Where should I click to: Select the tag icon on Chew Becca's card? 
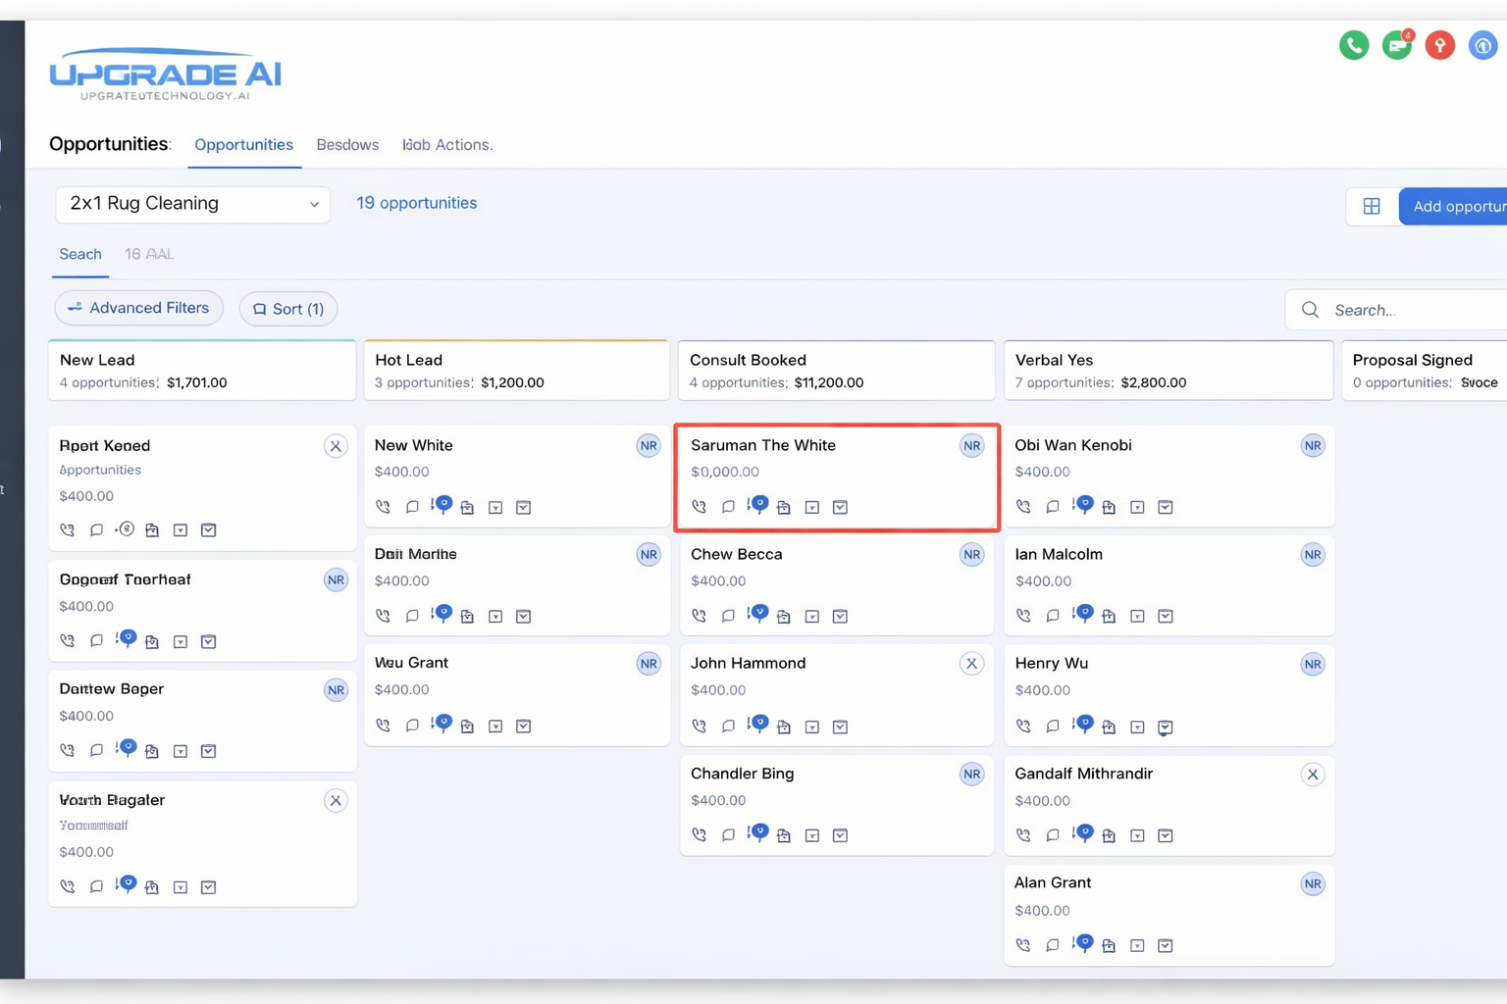pyautogui.click(x=757, y=616)
